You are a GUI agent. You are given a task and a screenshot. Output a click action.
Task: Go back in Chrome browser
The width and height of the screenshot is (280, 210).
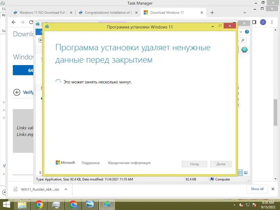[14, 22]
